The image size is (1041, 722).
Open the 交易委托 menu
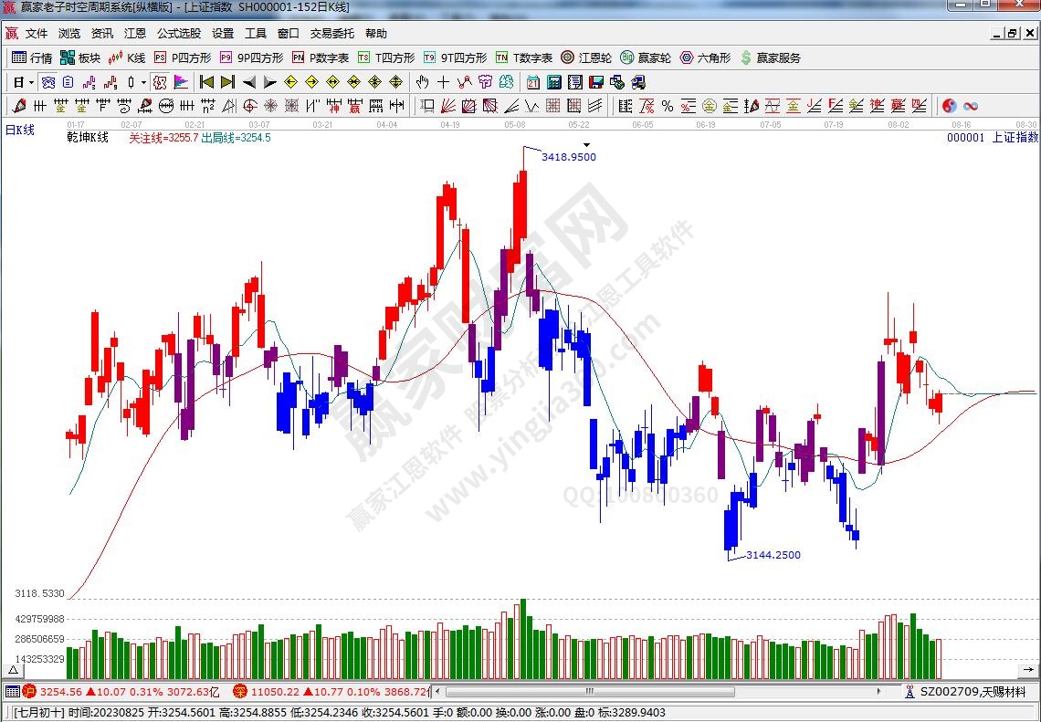pyautogui.click(x=331, y=34)
